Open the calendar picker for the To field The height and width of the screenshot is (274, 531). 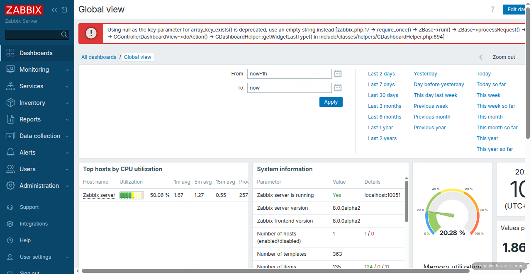point(337,87)
